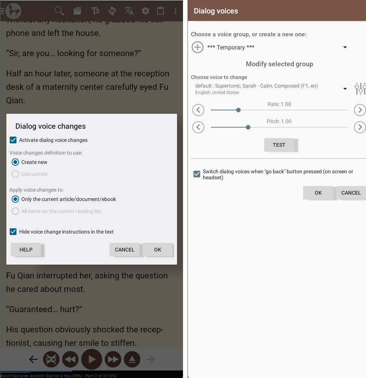Uncheck Activate dialog voice changes
The width and height of the screenshot is (366, 378).
tap(13, 140)
